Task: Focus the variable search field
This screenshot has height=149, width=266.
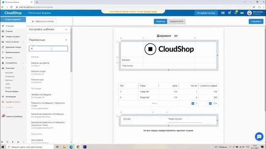Action: coord(48,49)
